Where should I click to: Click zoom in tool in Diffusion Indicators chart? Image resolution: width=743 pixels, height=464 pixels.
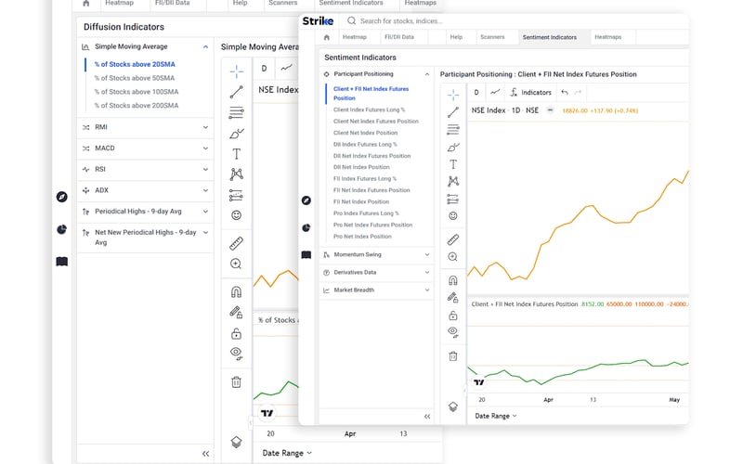tap(237, 264)
